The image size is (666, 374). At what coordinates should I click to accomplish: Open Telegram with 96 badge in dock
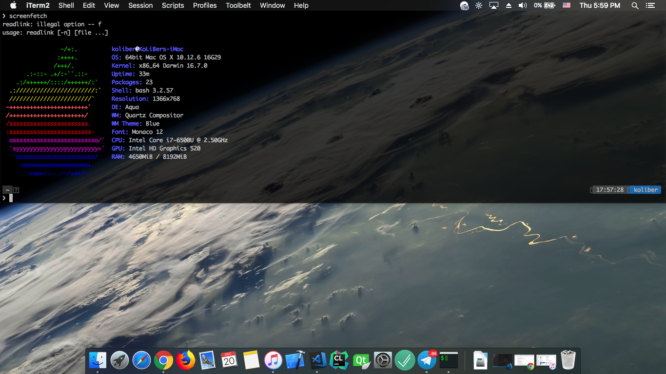coord(427,360)
